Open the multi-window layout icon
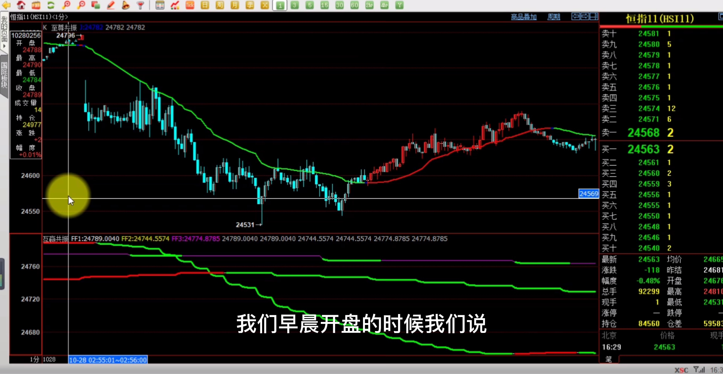This screenshot has height=374, width=723. 96,5
